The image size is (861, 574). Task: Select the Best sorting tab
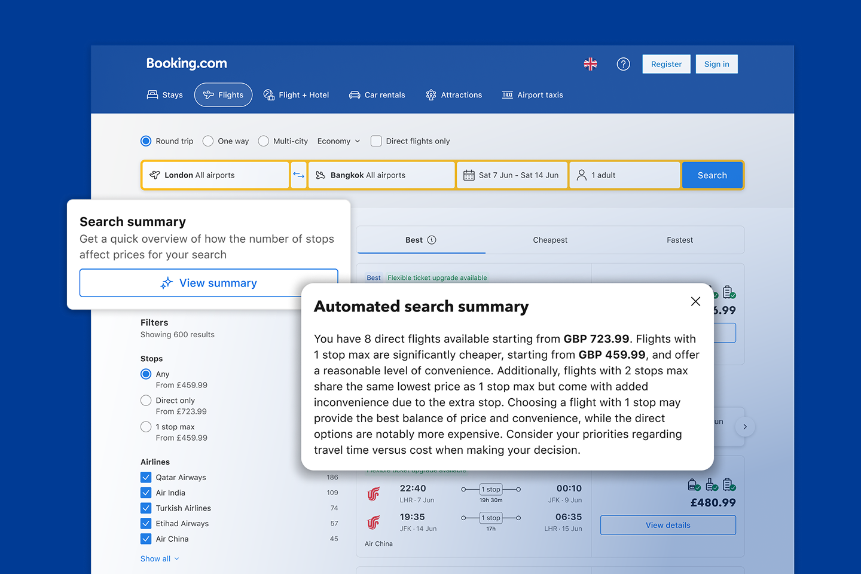(421, 240)
